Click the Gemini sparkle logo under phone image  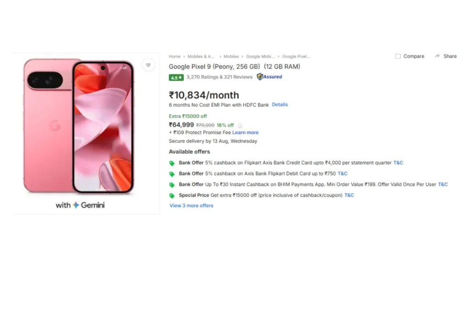pos(76,205)
